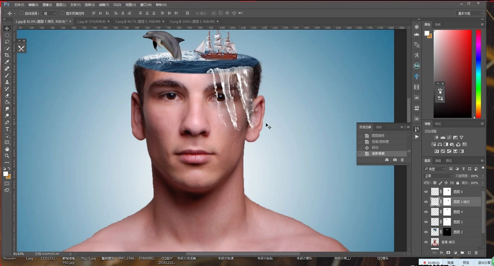Create a new layer via Layers panel icon

pyautogui.click(x=469, y=253)
